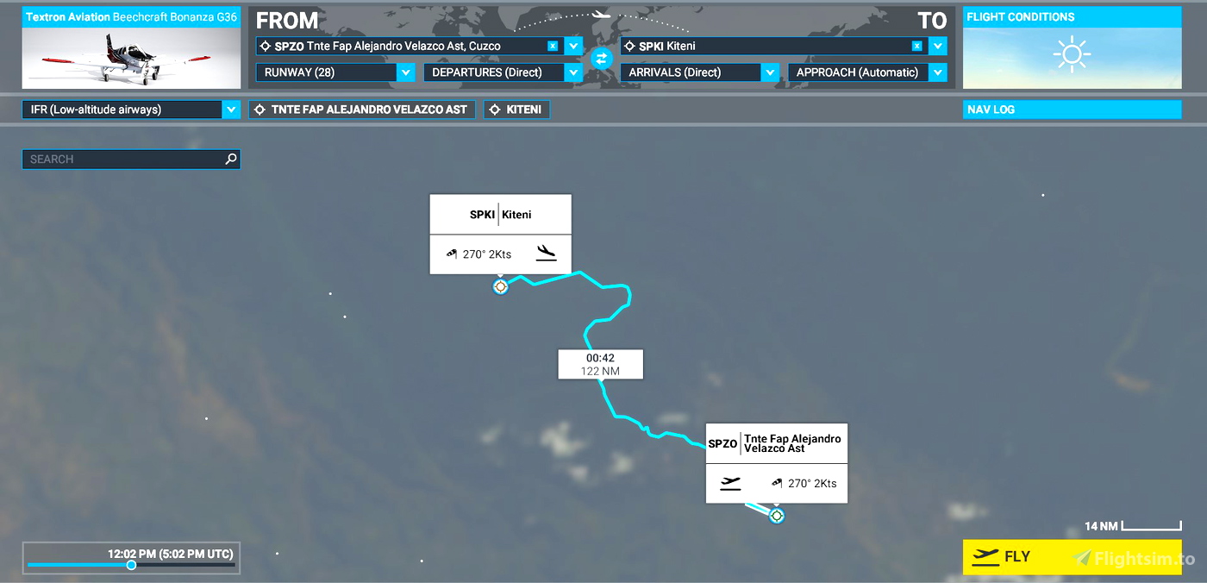Open the ARRIVALS (Direct) dropdown

point(700,72)
